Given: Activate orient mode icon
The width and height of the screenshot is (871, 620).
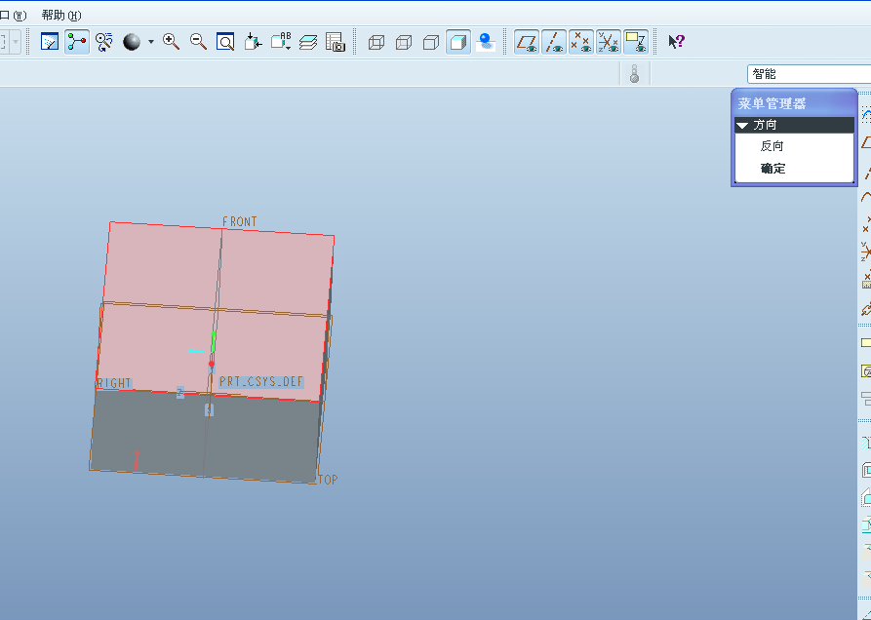Looking at the screenshot, I should coord(103,42).
